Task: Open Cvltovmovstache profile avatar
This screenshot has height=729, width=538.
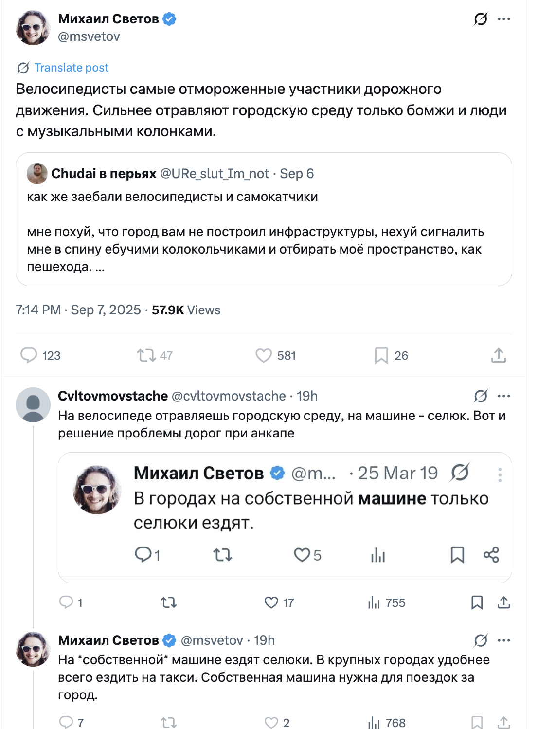Action: (x=33, y=404)
